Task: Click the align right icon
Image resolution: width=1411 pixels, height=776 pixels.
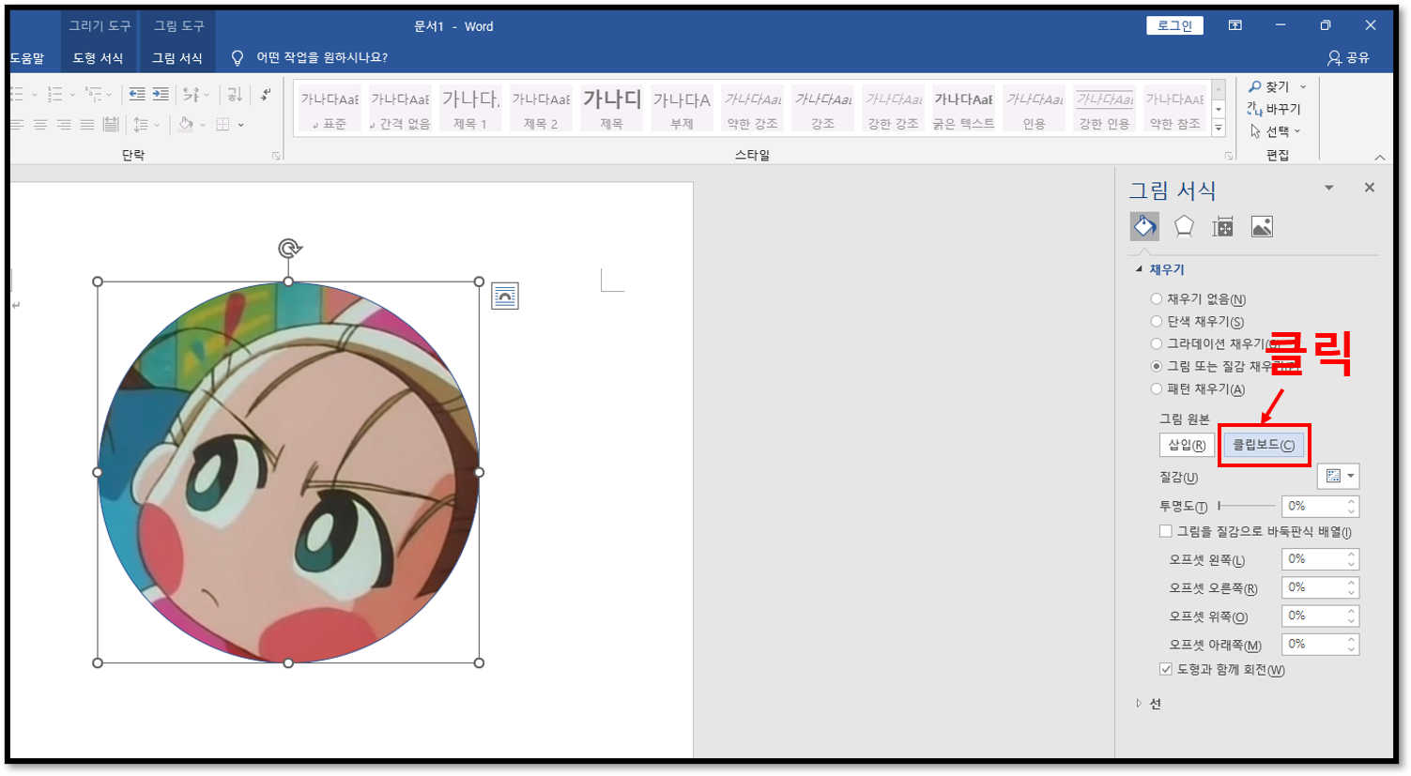Action: click(x=64, y=124)
